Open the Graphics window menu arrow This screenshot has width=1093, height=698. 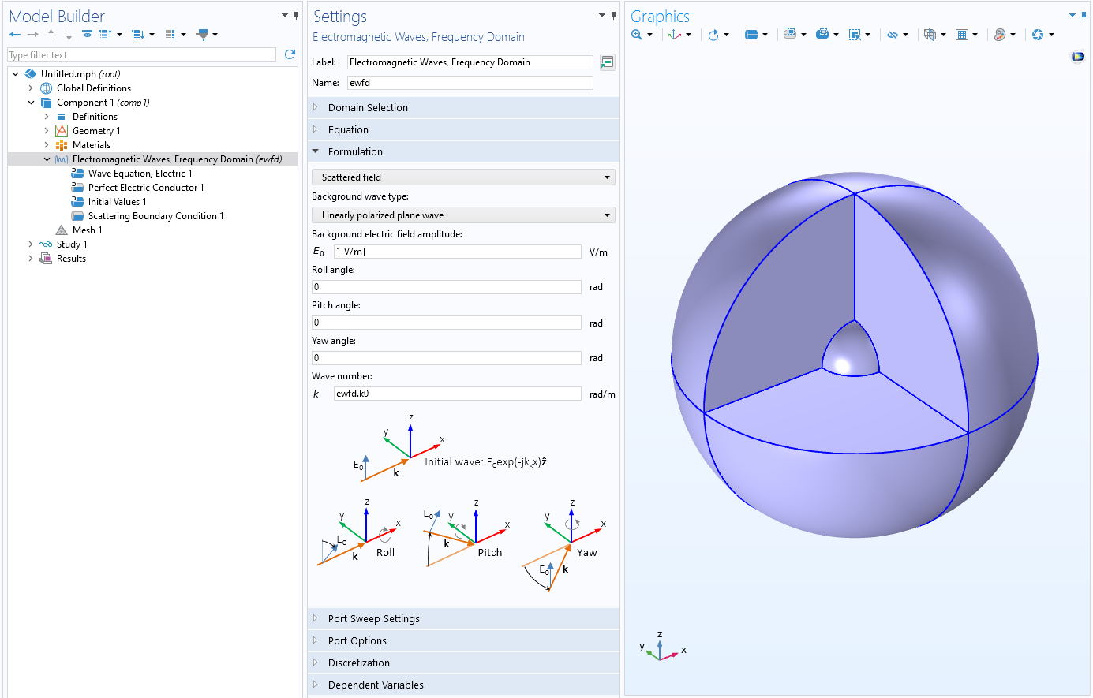point(1072,14)
